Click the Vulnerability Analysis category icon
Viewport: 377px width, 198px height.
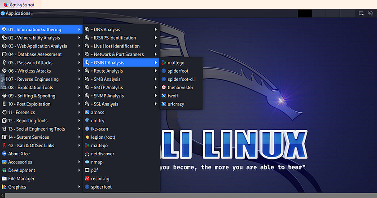tap(4, 38)
